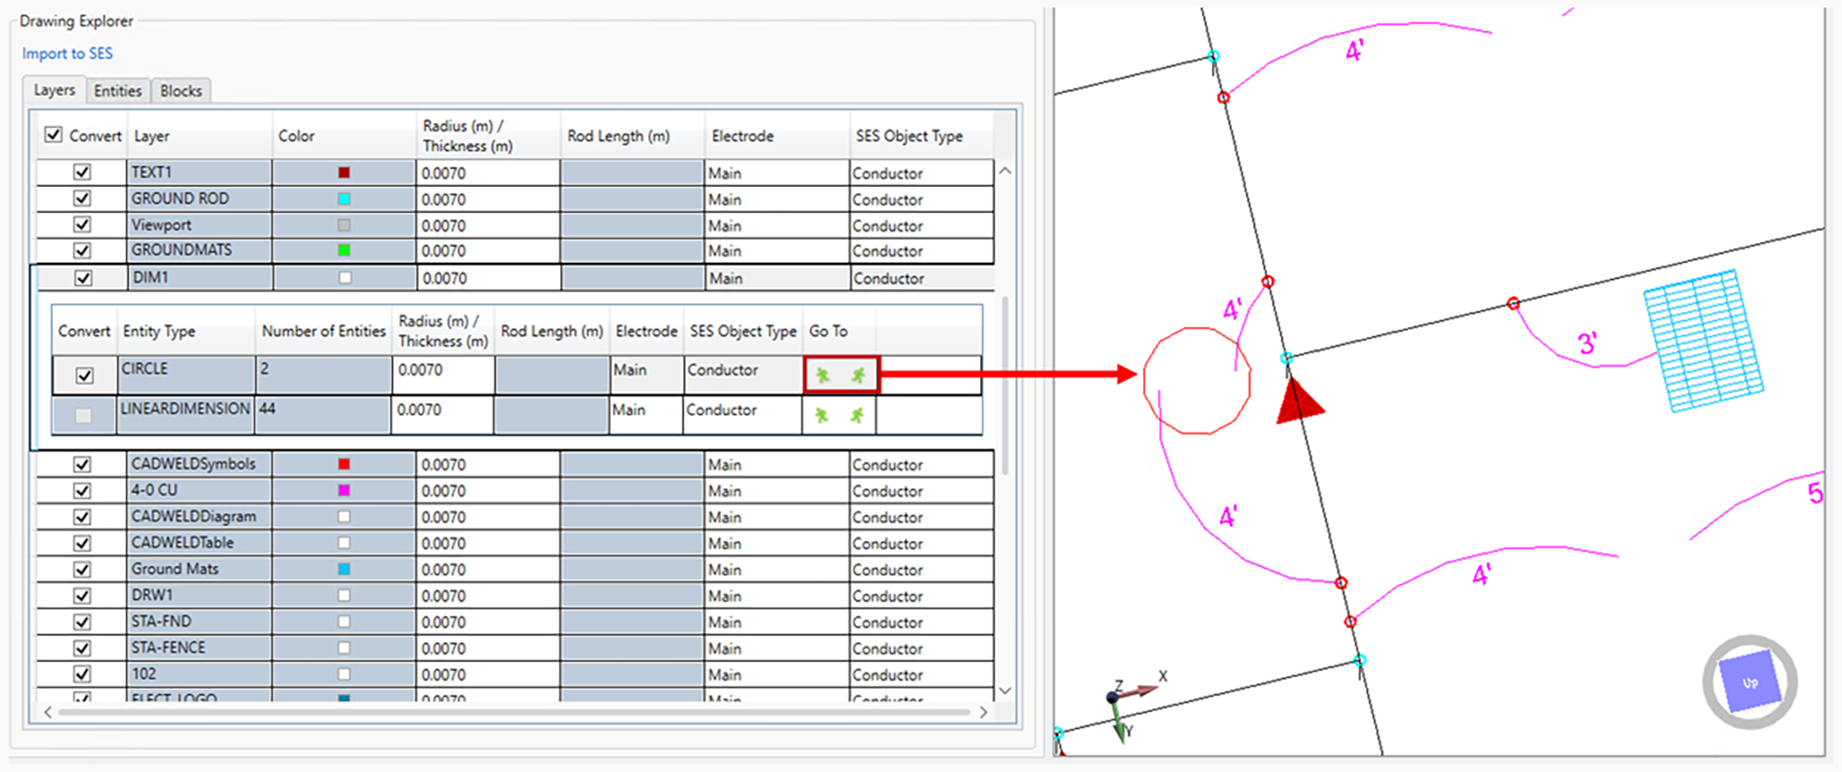Check Convert for LINEARDIMENSION entity type
This screenshot has height=772, width=1842.
pos(84,415)
